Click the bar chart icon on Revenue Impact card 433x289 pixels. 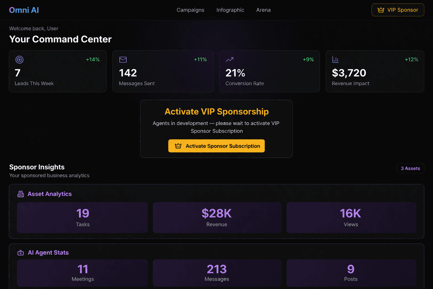[335, 60]
